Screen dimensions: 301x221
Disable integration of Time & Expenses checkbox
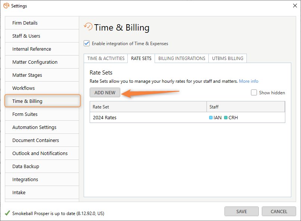click(x=87, y=44)
